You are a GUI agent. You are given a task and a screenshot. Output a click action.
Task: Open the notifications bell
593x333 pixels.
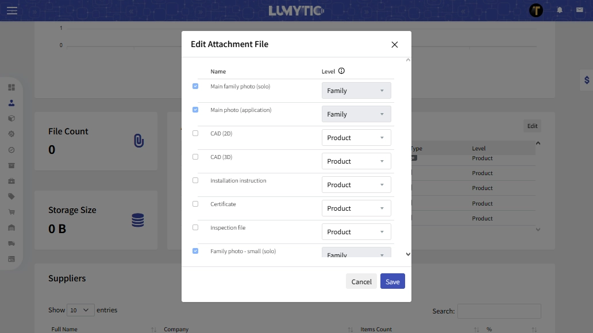(559, 10)
